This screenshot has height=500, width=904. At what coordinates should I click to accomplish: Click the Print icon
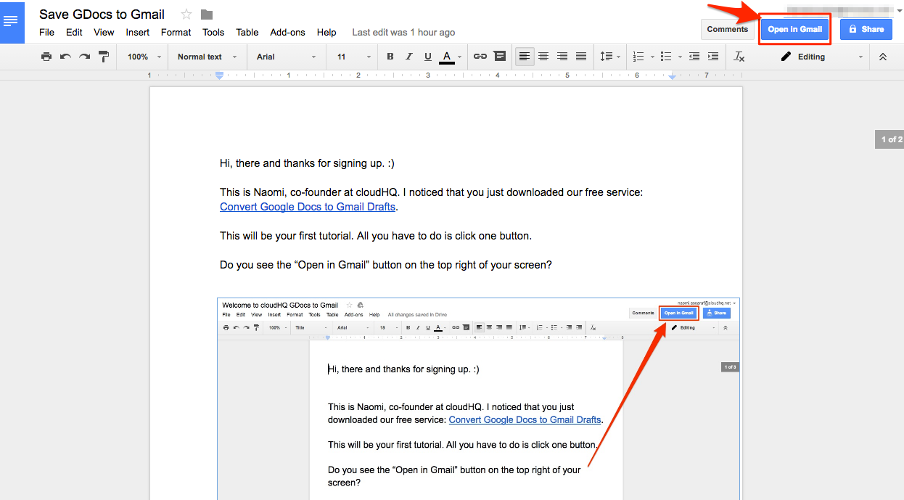(x=46, y=56)
